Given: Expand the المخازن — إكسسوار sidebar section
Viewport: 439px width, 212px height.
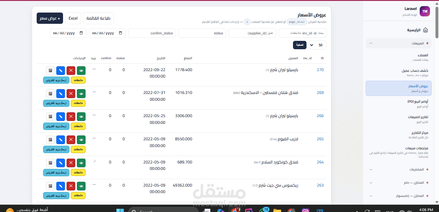Looking at the screenshot, I should coord(398,196).
